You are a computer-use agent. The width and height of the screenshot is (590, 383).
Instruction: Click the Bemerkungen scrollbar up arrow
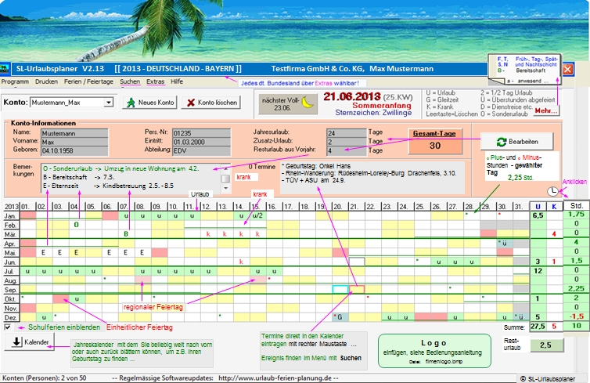pos(226,168)
